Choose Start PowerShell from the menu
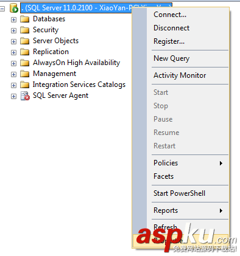 coord(181,193)
